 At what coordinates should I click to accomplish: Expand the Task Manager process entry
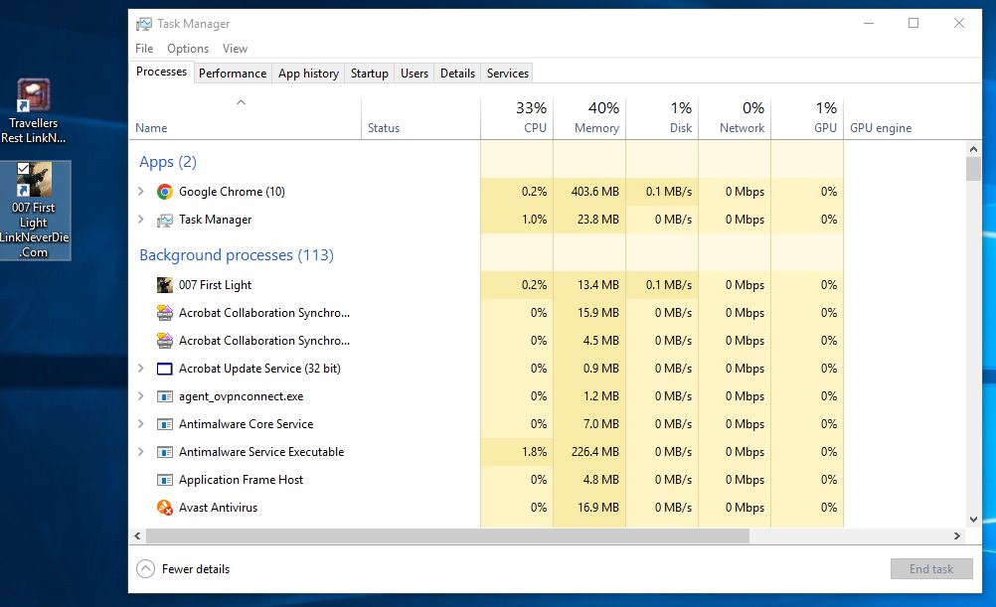(141, 219)
